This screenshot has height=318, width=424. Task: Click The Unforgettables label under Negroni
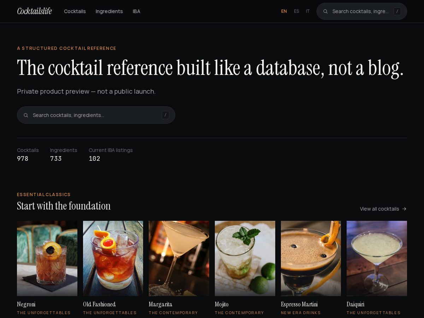tap(44, 313)
